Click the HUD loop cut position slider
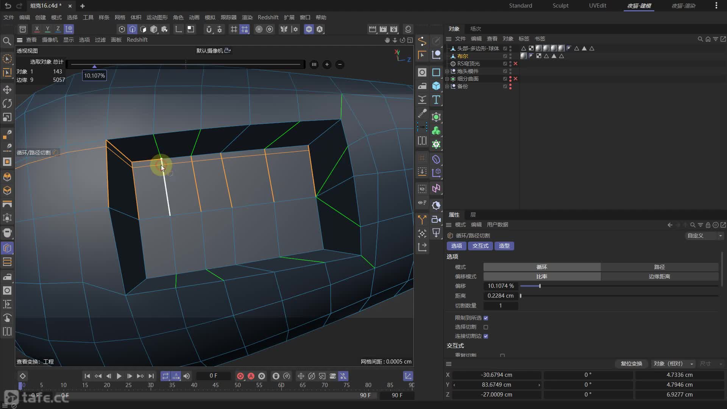 pos(186,64)
